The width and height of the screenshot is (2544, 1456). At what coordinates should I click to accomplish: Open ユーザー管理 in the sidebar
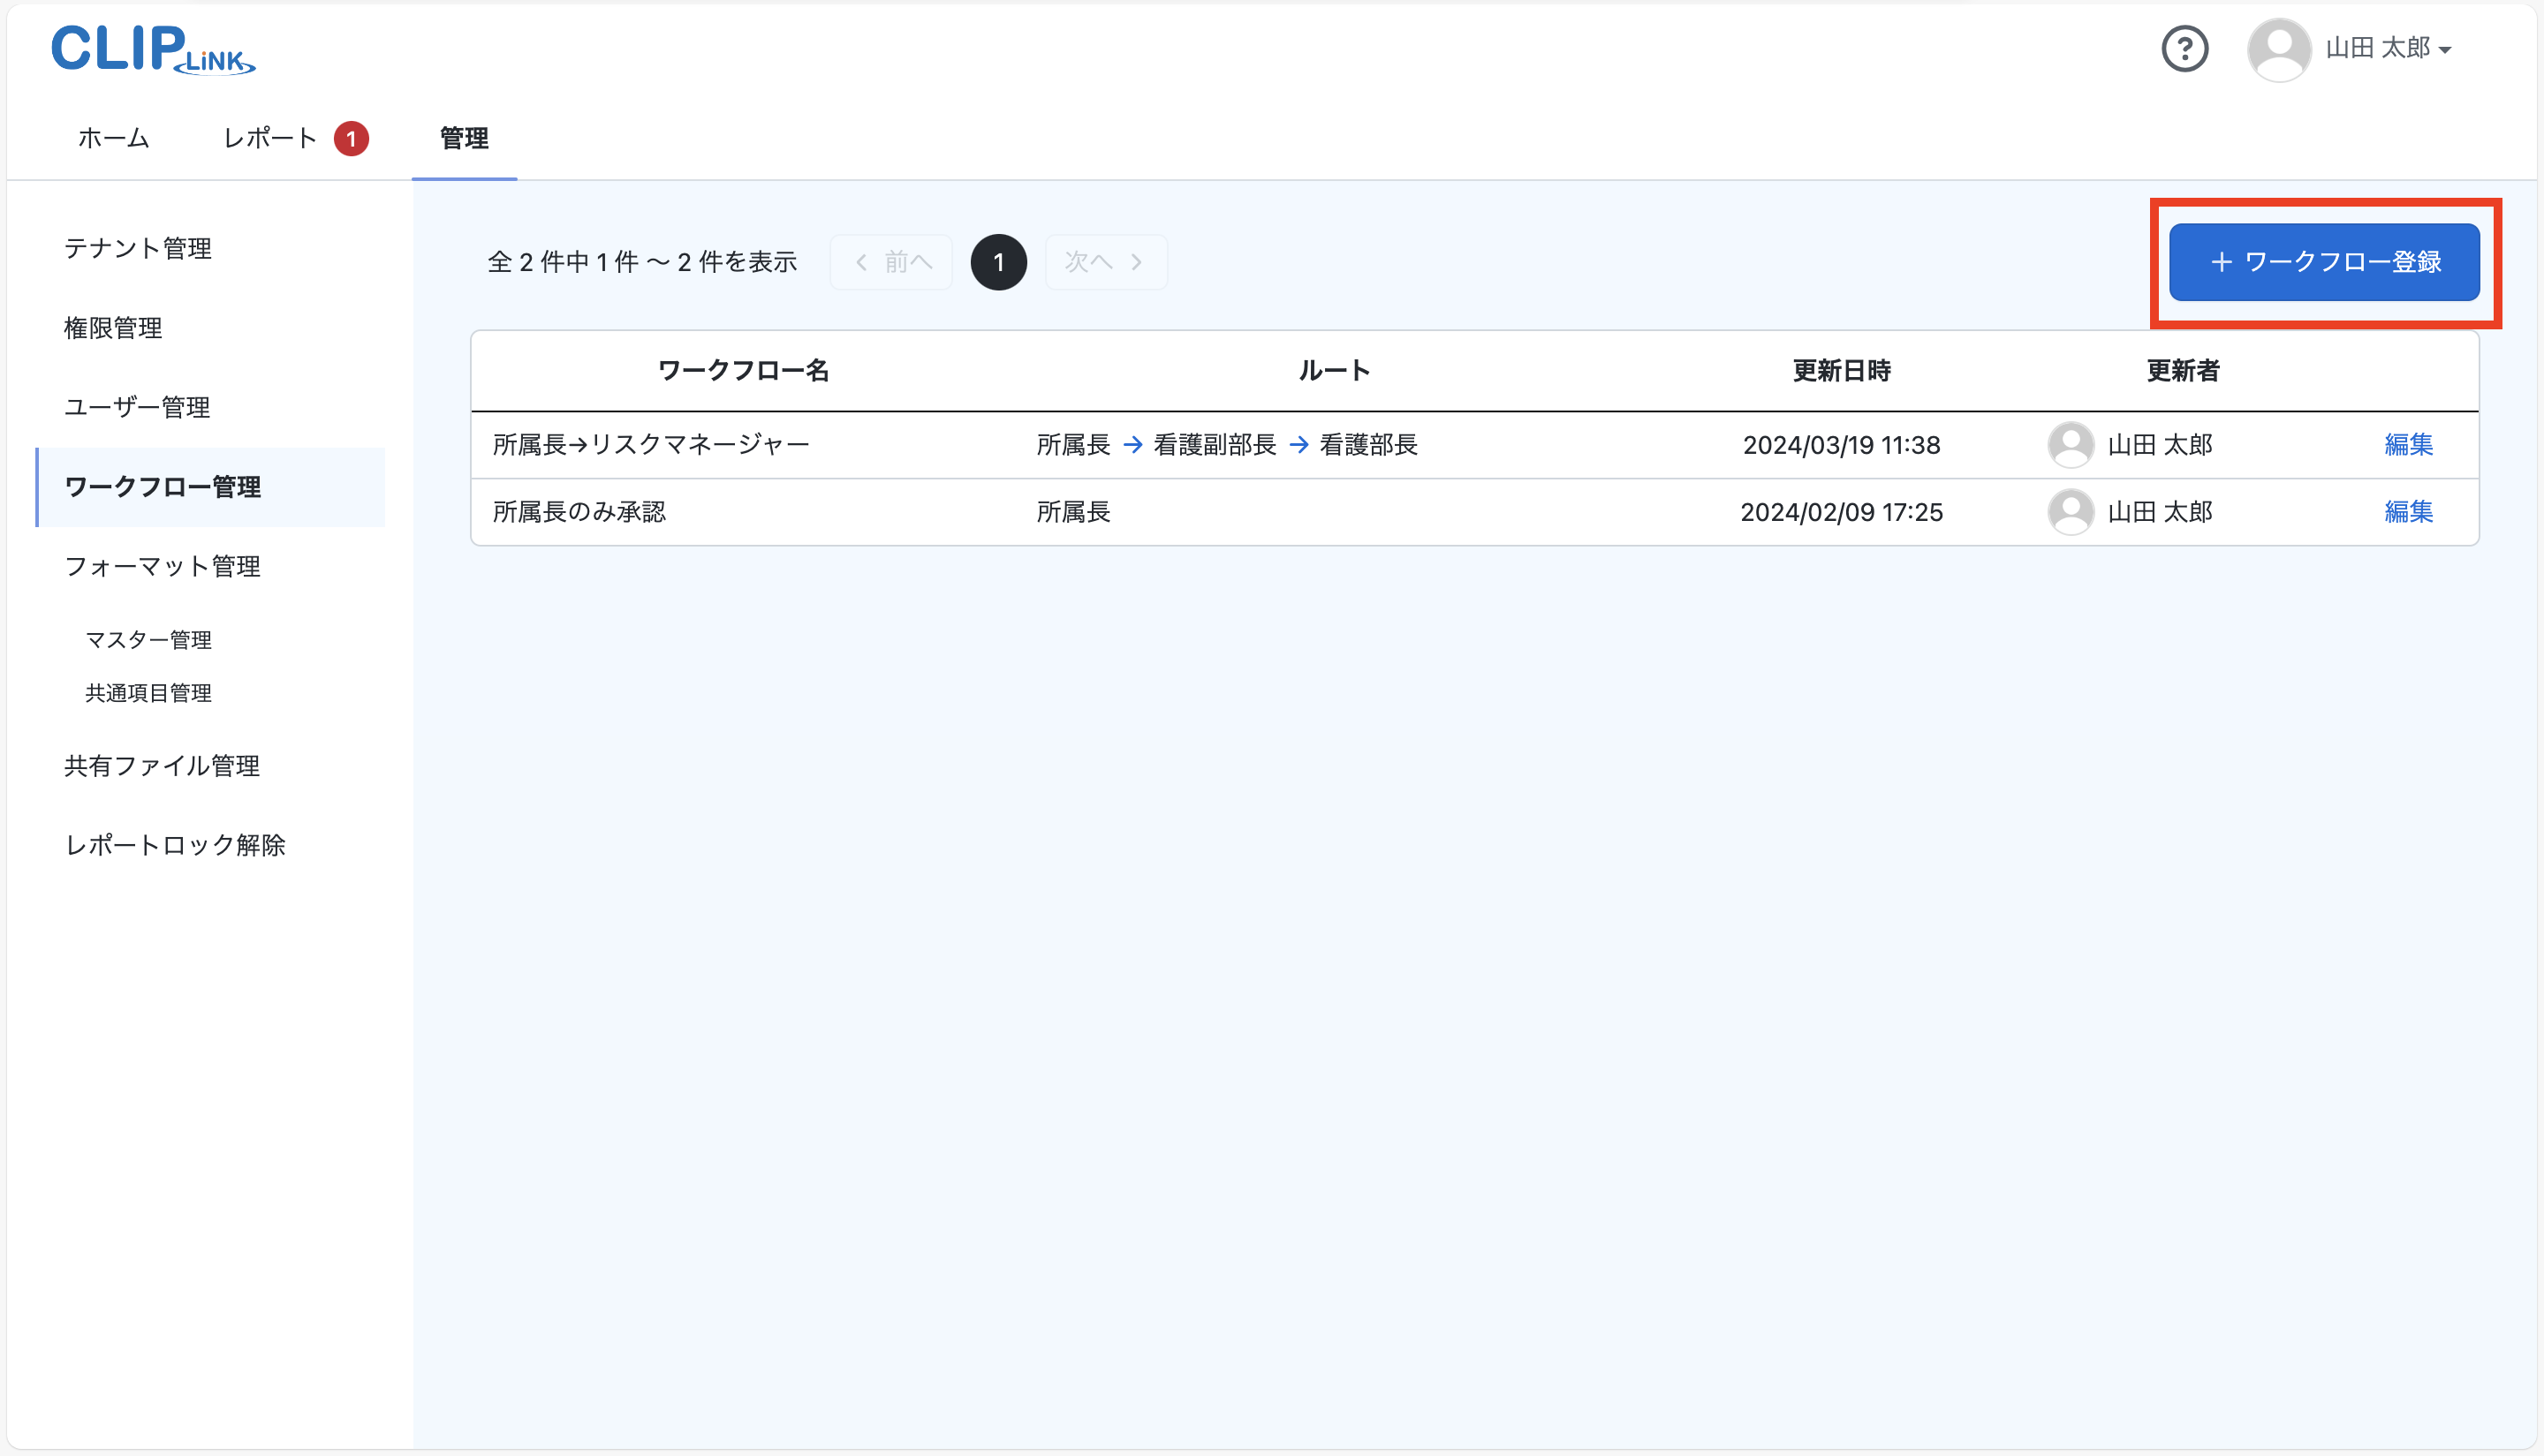136,407
